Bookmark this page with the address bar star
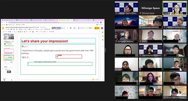The height and width of the screenshot is (101, 188). pyautogui.click(x=98, y=23)
